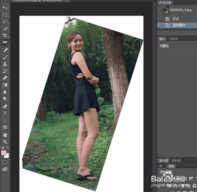Set history brush source to 打开 state
Screen dimensions: 197x192
[x=160, y=19]
